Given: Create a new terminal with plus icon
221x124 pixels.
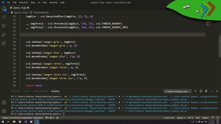Looking at the screenshot, I should pos(195,91).
